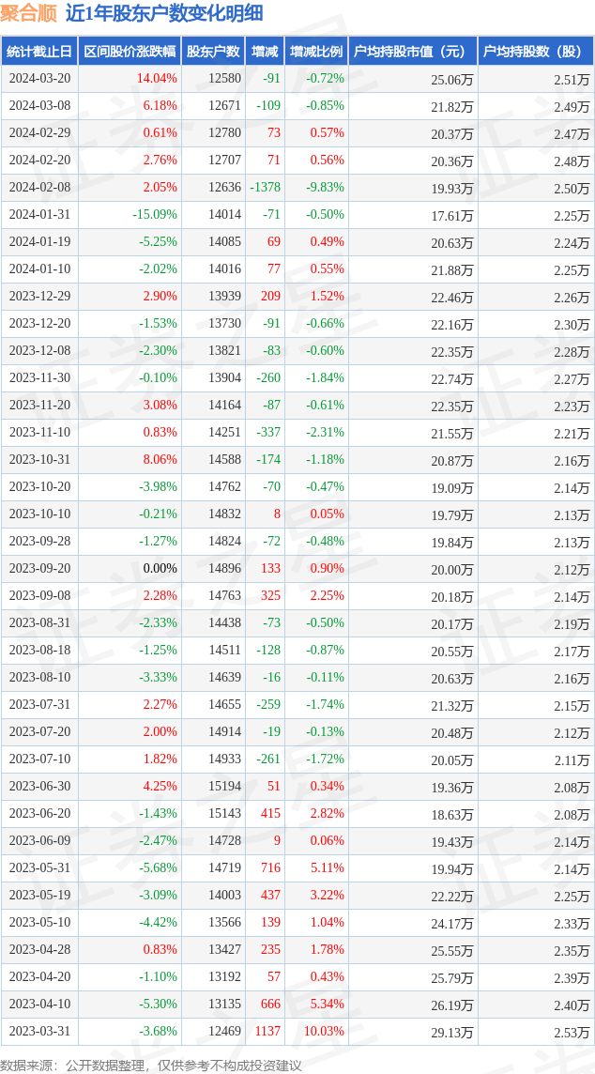Click the -15.09% price change cell

coord(155,215)
